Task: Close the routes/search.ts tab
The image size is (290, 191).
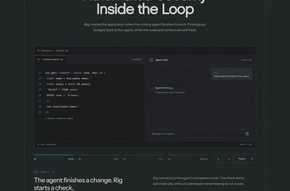Action: [x=39, y=59]
